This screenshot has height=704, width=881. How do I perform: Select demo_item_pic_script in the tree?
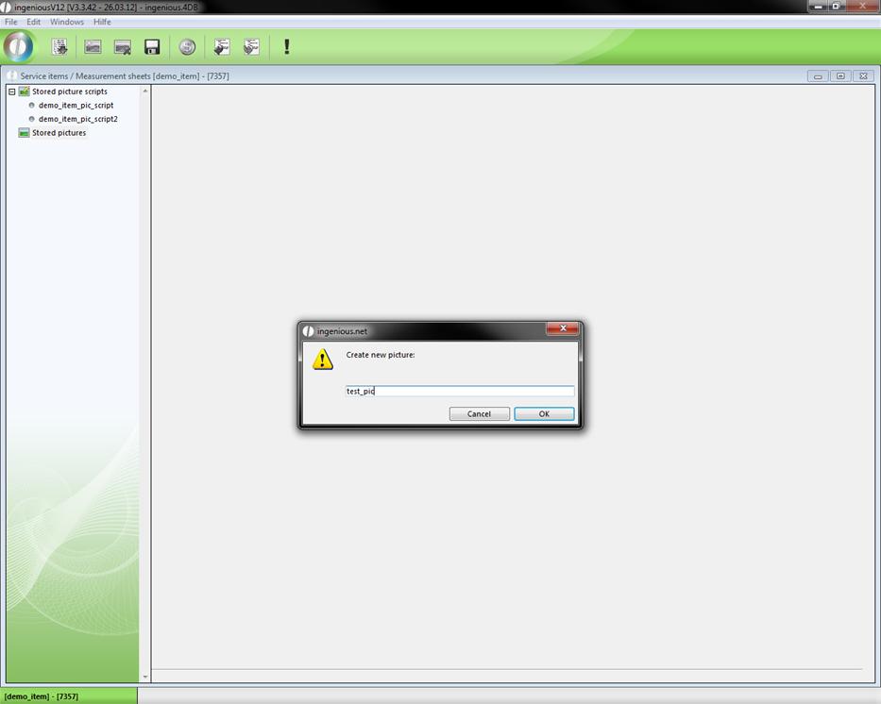pos(76,106)
